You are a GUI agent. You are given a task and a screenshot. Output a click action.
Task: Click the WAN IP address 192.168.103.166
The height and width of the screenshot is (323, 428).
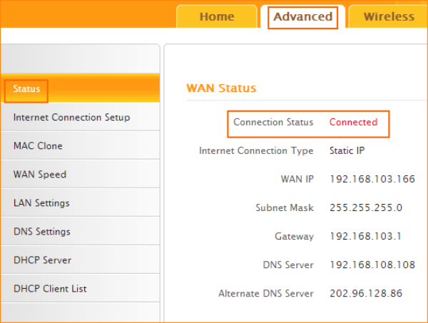coord(372,179)
